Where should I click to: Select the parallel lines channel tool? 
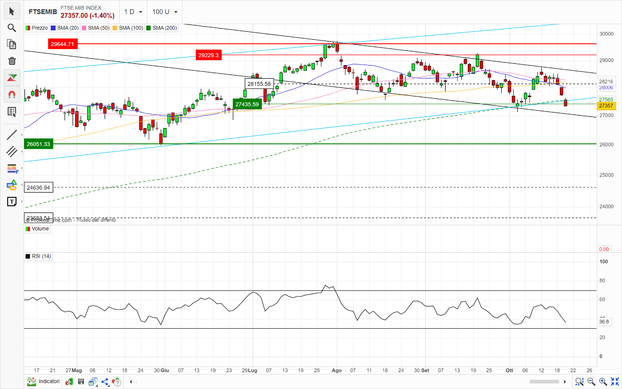(x=12, y=152)
